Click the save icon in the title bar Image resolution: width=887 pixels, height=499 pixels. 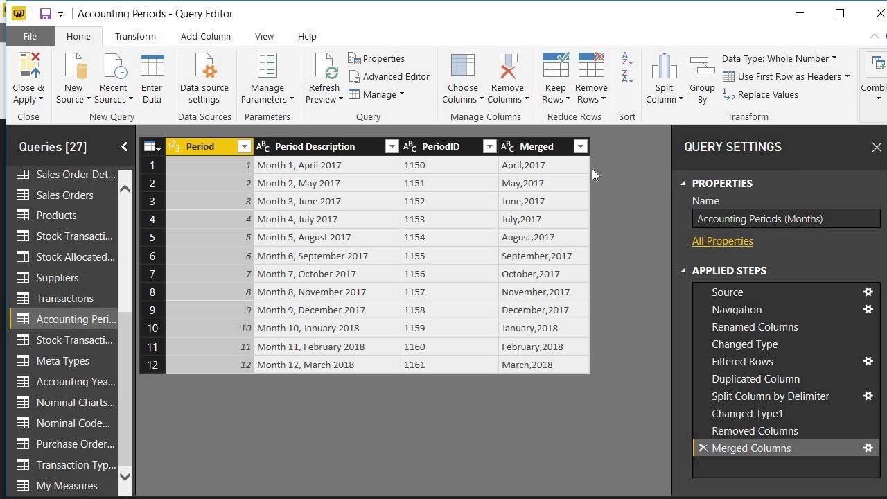(45, 14)
